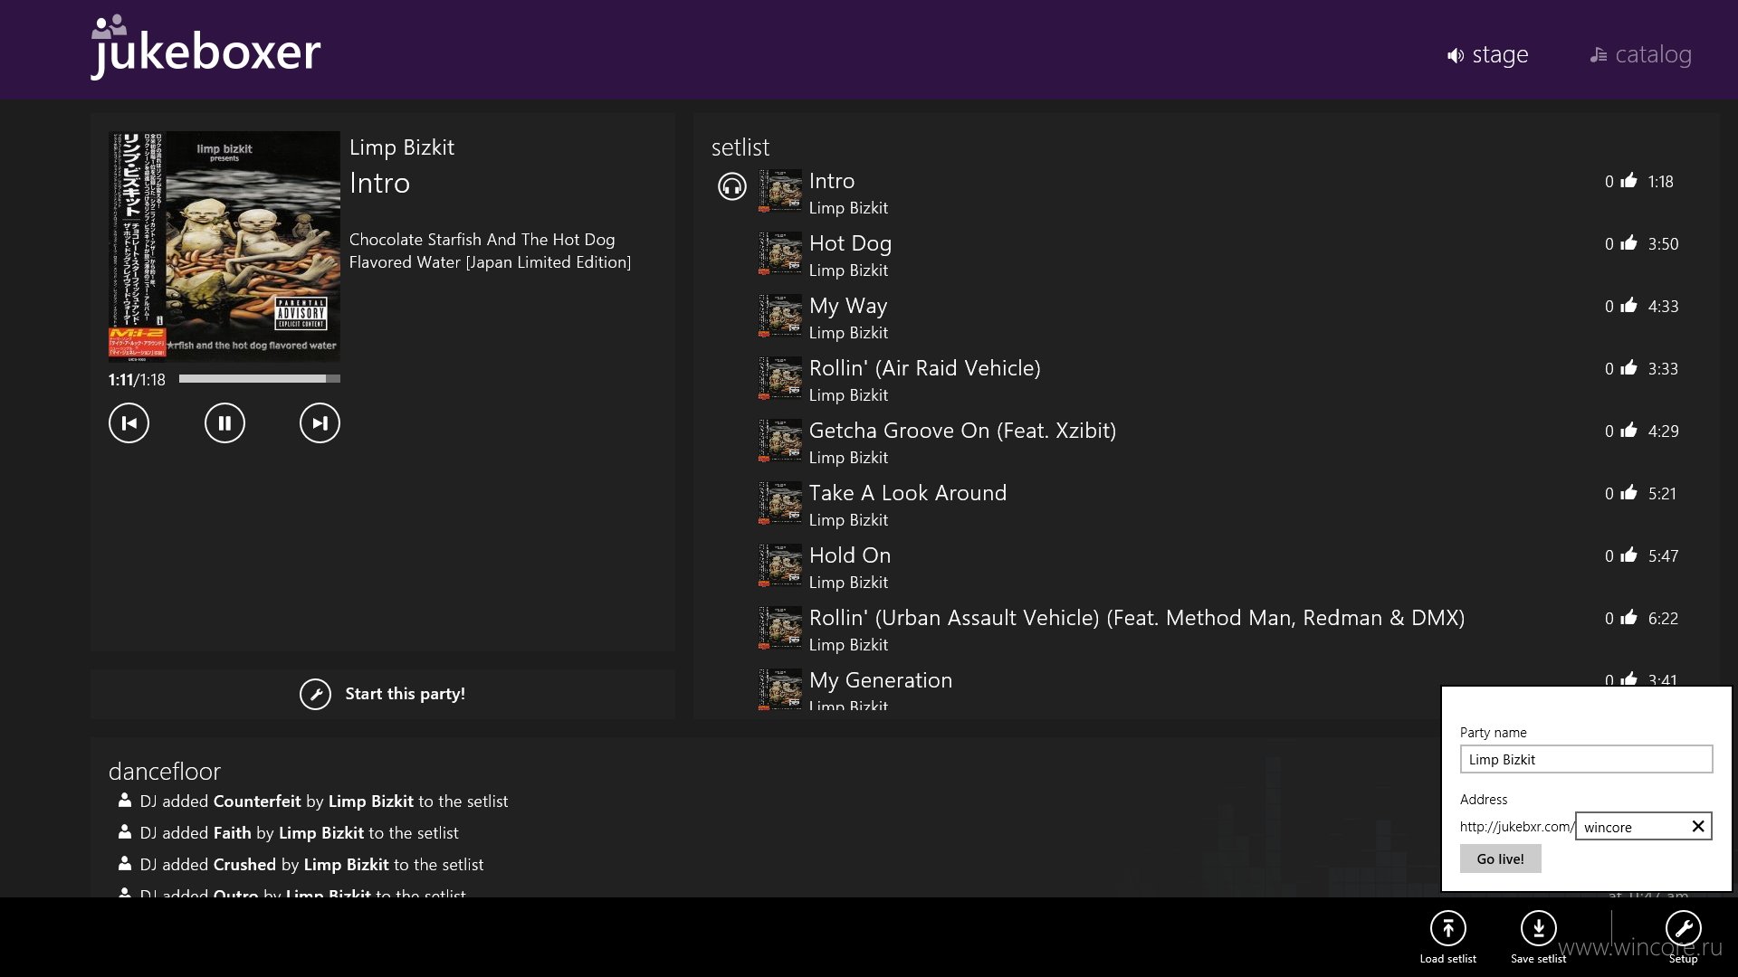The height and width of the screenshot is (977, 1738).
Task: Clear the address field with X
Action: [x=1698, y=826]
